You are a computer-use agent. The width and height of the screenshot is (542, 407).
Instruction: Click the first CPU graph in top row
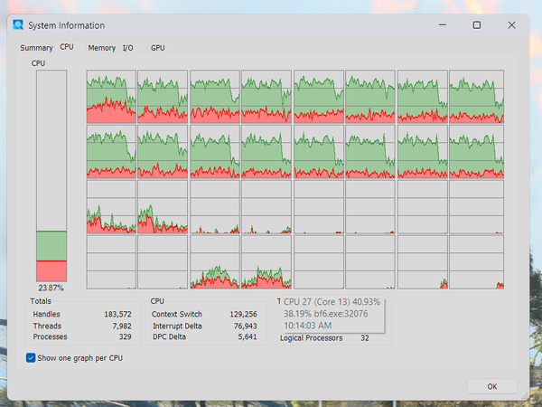[111, 97]
